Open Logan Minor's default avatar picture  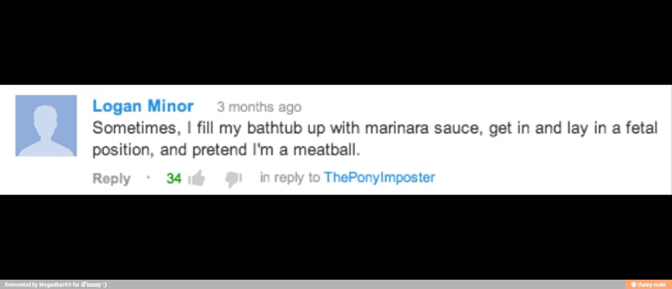click(46, 125)
